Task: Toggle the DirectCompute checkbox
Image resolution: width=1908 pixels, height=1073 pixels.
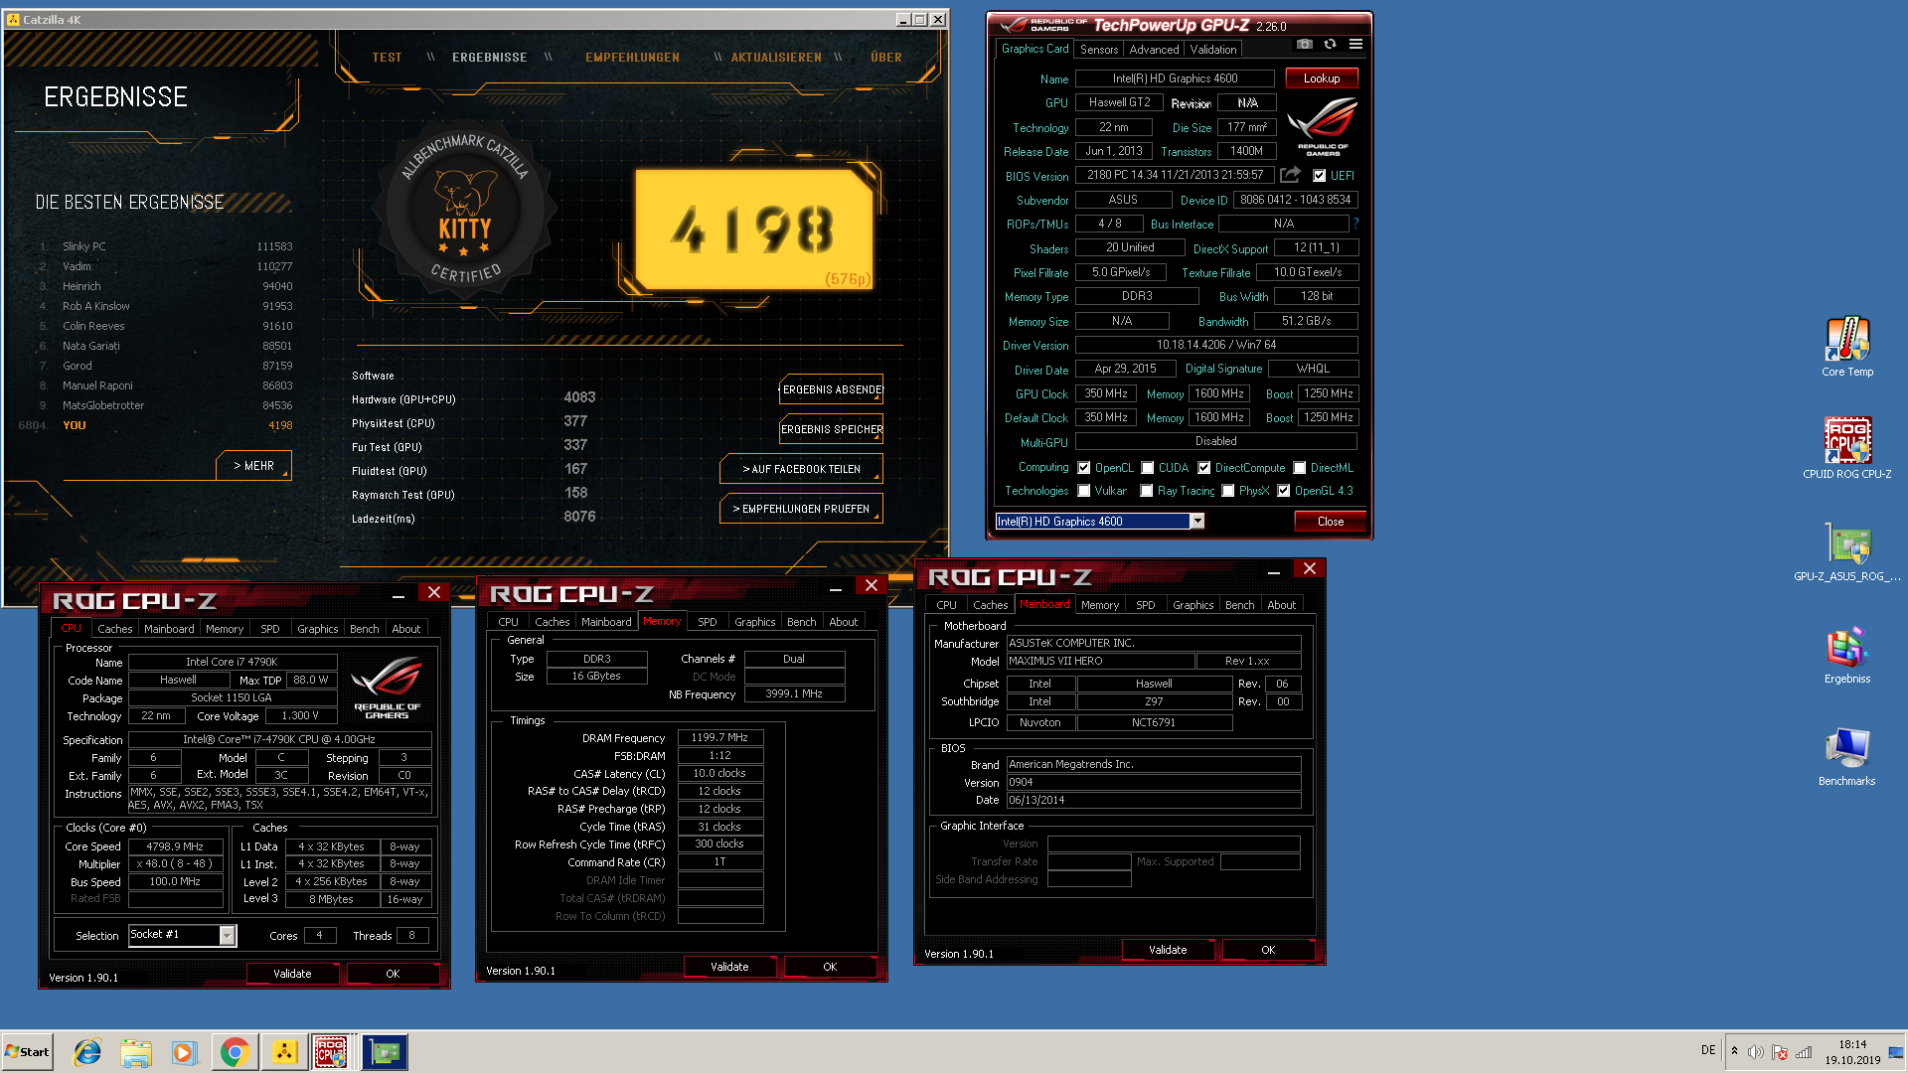Action: coord(1203,468)
